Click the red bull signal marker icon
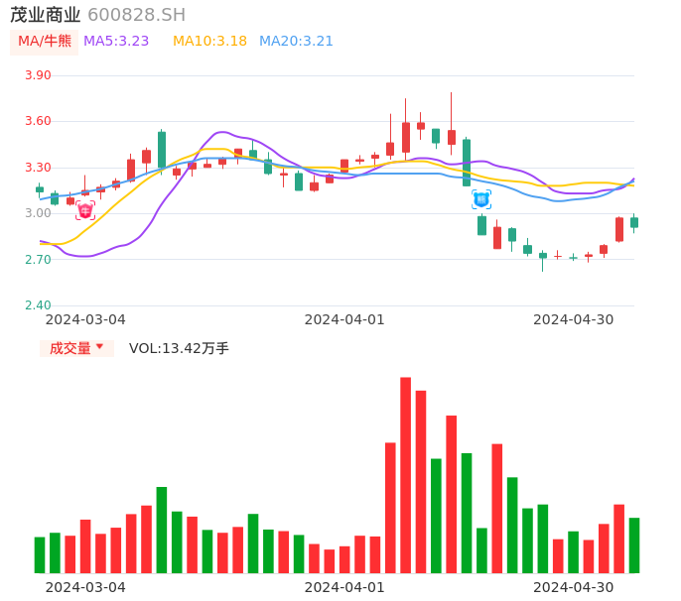This screenshot has height=601, width=681. (85, 210)
